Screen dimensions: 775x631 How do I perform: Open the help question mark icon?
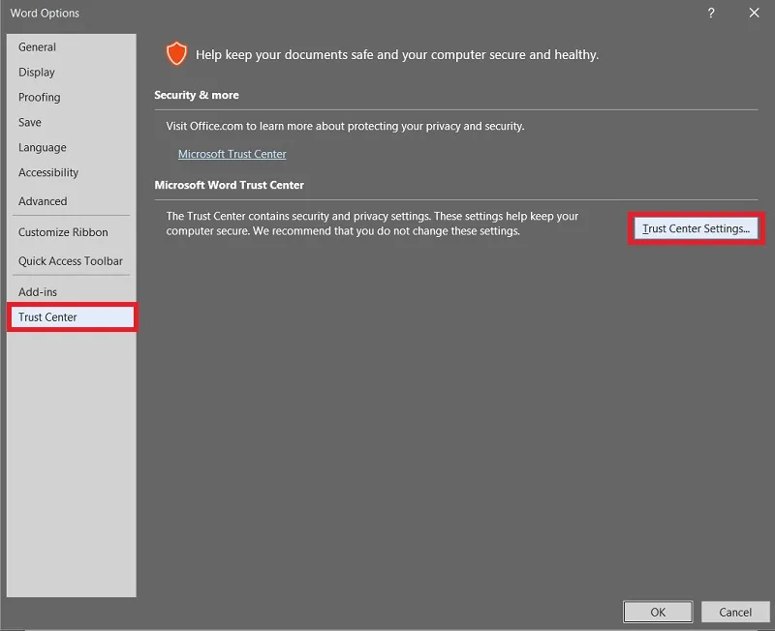pos(711,13)
